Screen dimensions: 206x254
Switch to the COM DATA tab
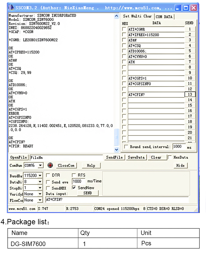[164, 17]
